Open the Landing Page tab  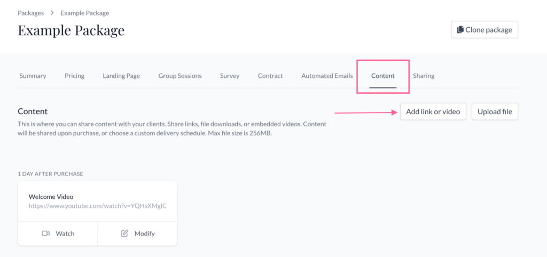click(x=121, y=76)
